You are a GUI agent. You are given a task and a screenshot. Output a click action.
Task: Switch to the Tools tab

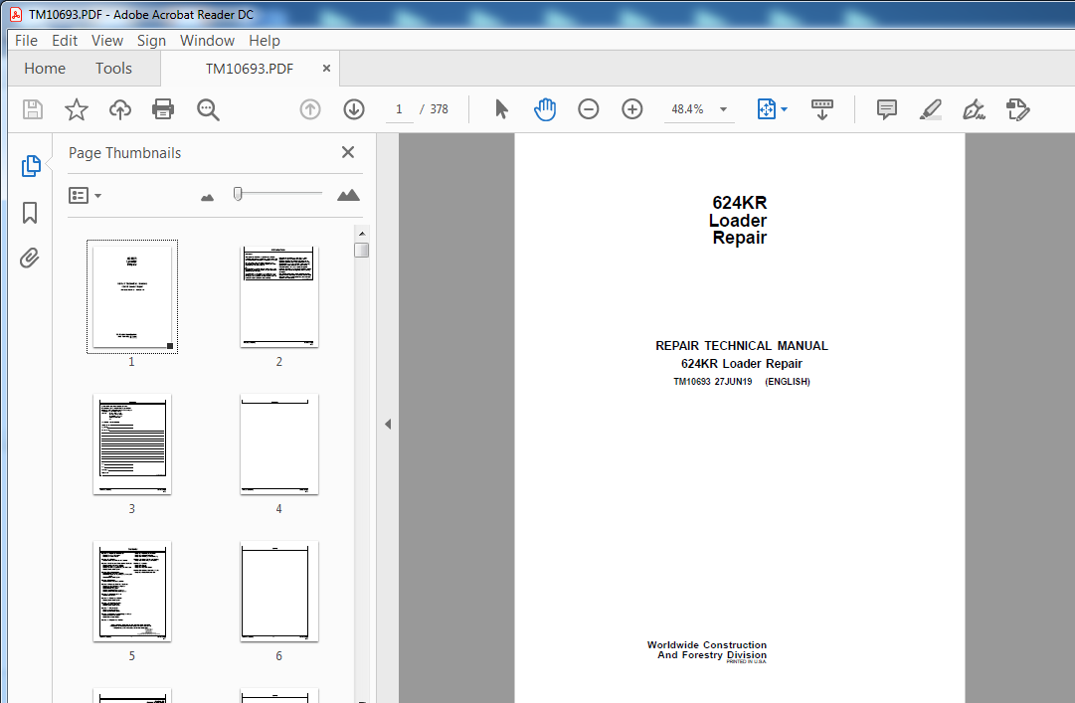113,68
